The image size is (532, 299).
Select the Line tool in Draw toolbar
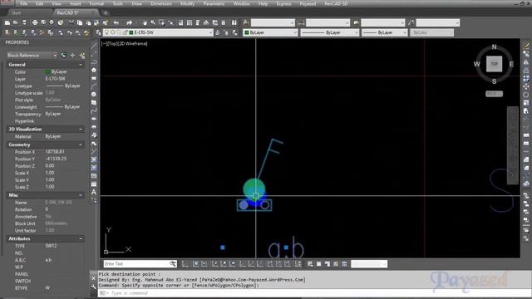(x=94, y=46)
